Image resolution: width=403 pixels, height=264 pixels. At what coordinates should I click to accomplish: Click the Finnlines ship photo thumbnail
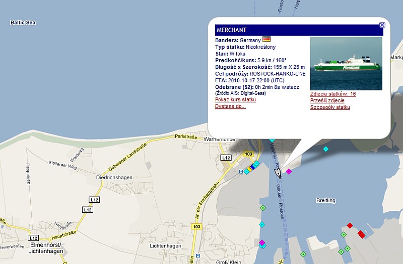346,63
